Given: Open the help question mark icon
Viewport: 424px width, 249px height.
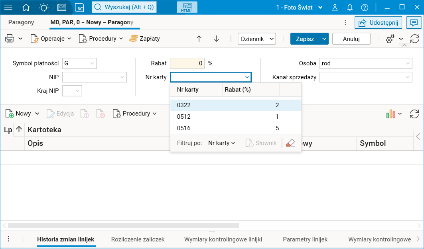Looking at the screenshot, I should [x=365, y=8].
